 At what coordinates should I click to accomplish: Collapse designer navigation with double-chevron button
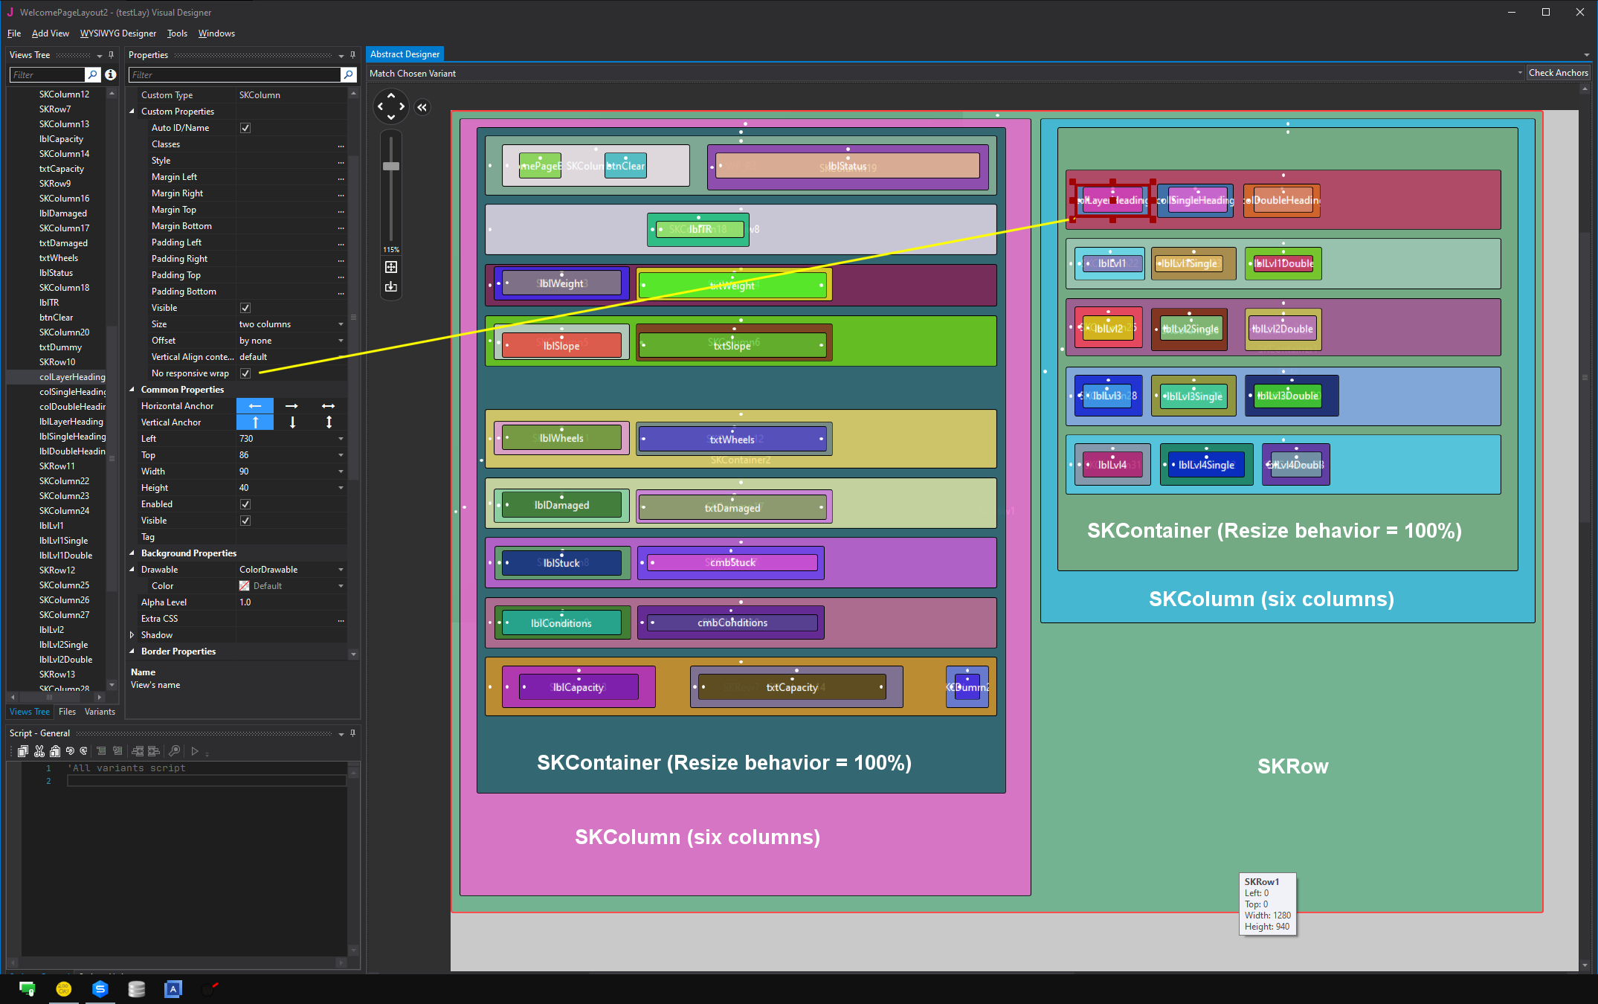pyautogui.click(x=422, y=107)
